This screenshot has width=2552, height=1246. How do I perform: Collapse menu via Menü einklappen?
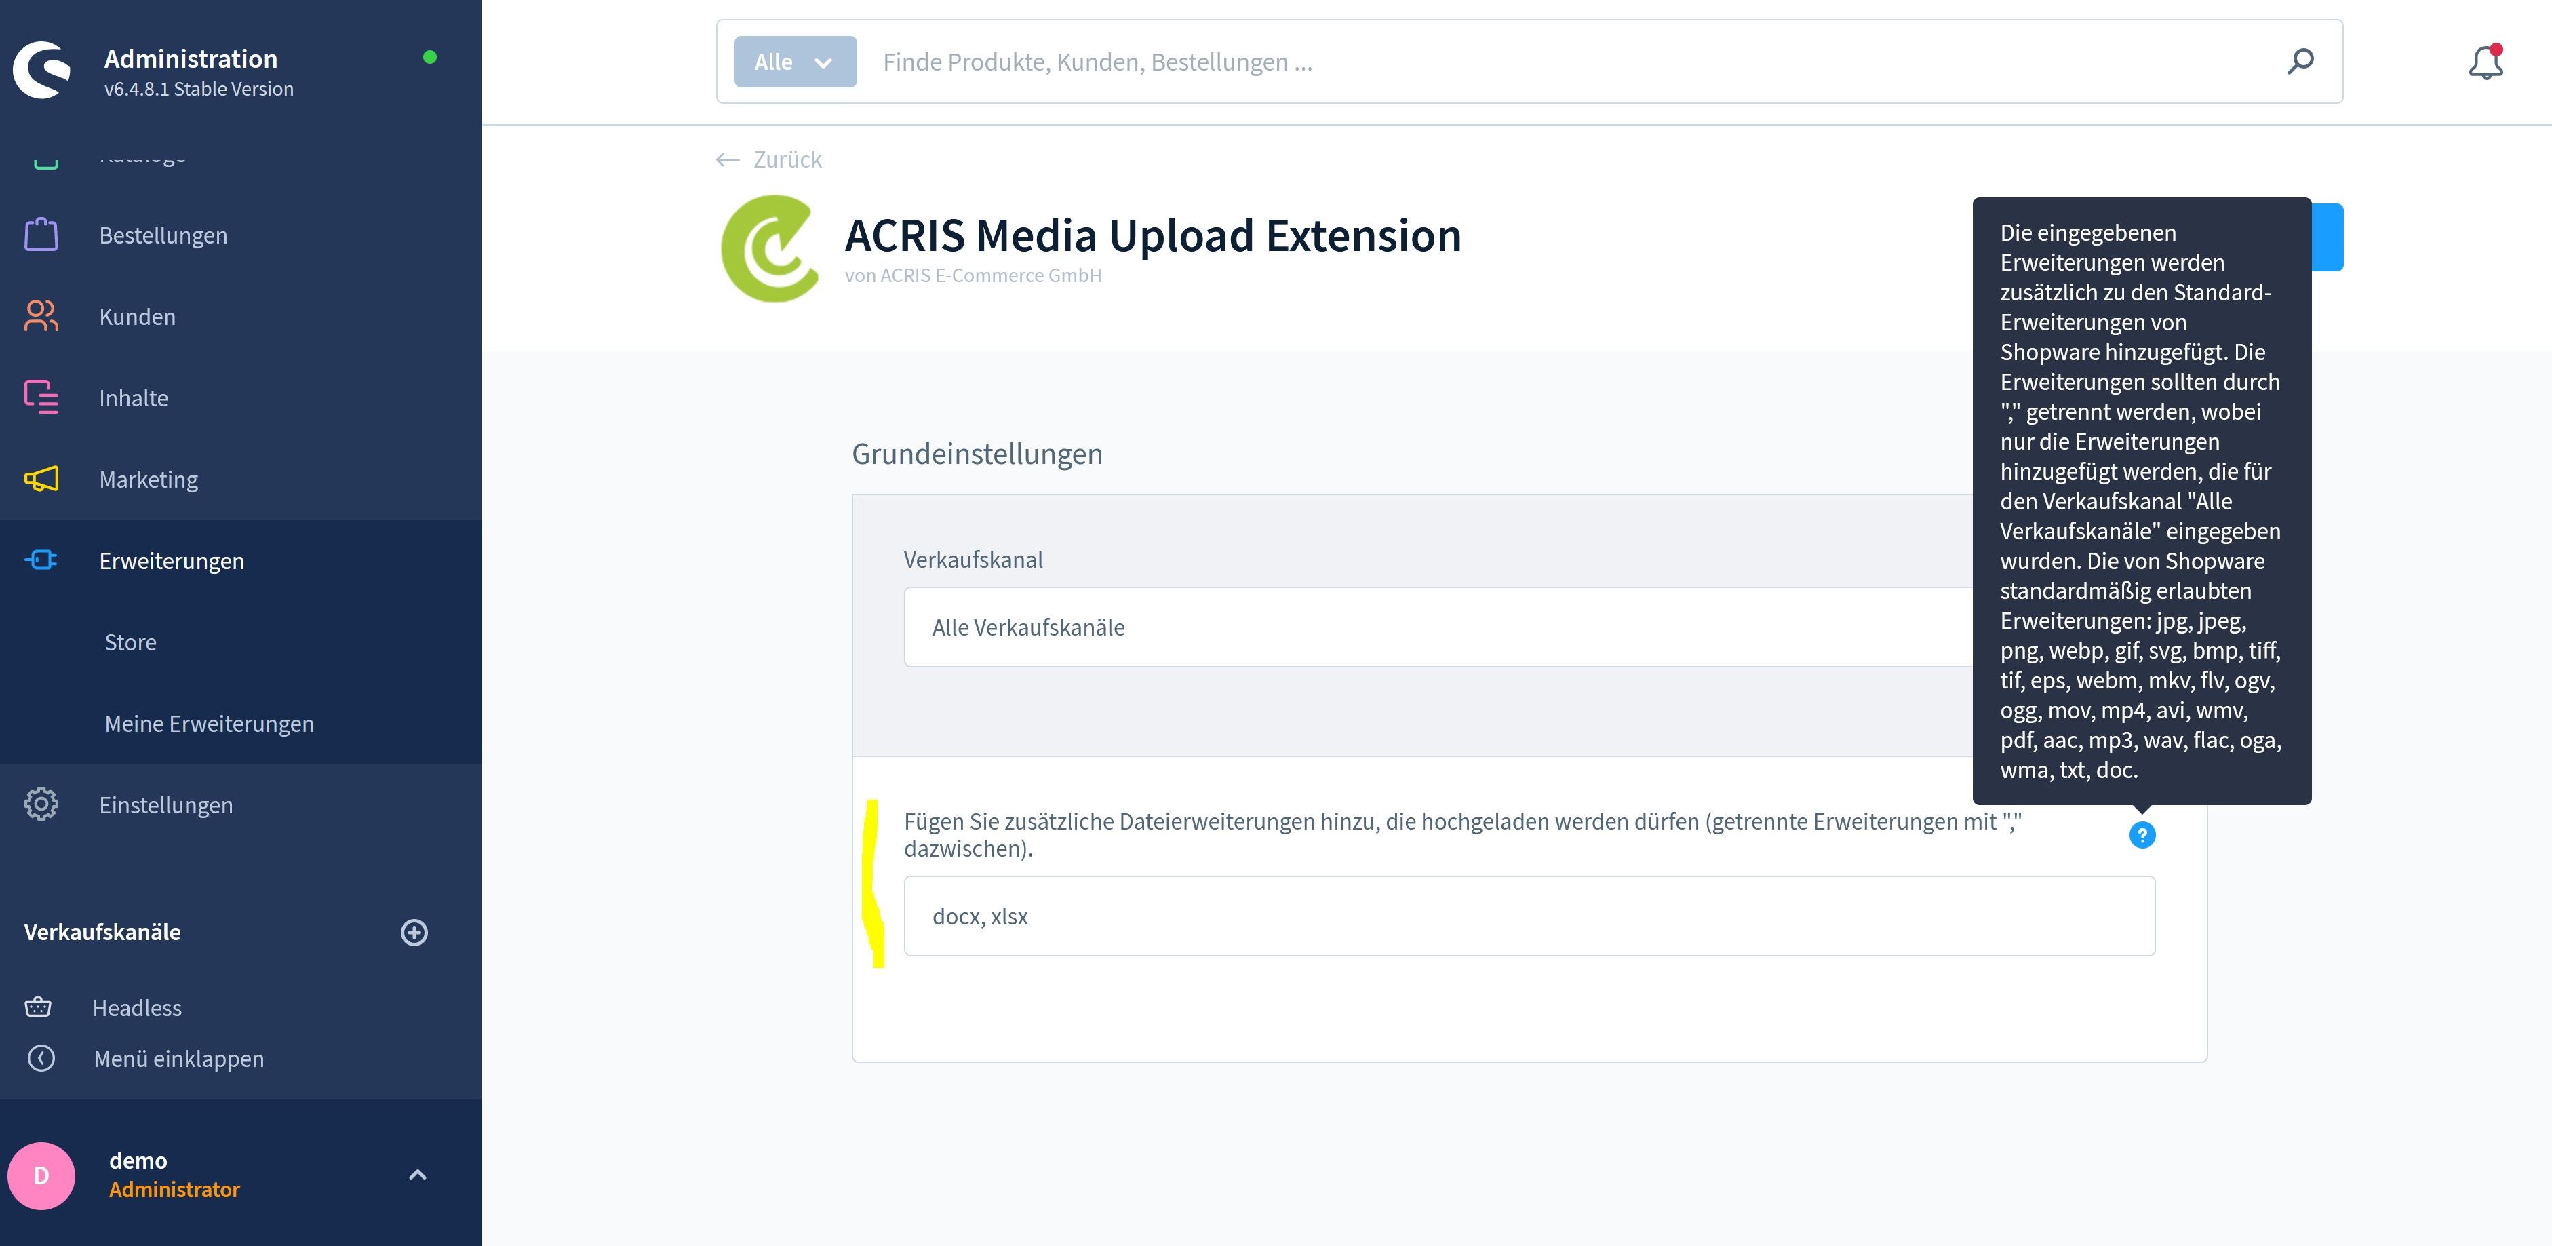[178, 1059]
